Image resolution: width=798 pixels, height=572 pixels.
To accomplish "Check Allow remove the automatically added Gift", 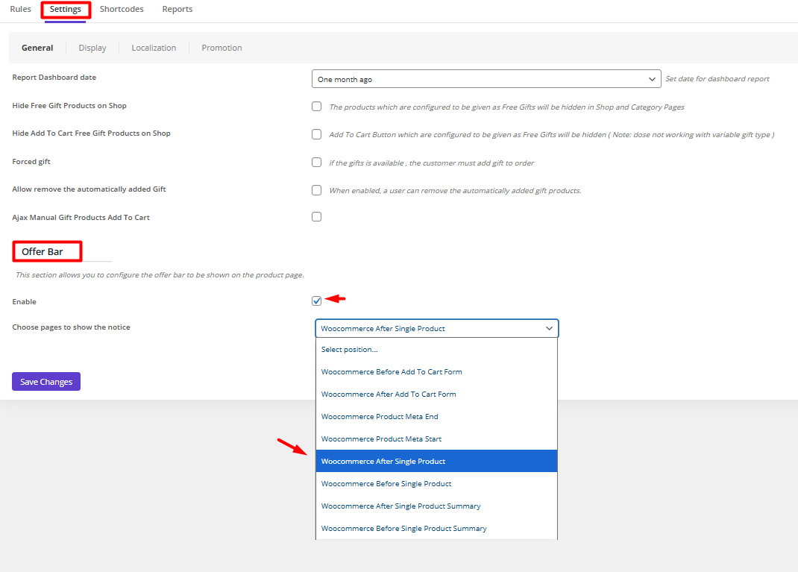I will tap(316, 190).
